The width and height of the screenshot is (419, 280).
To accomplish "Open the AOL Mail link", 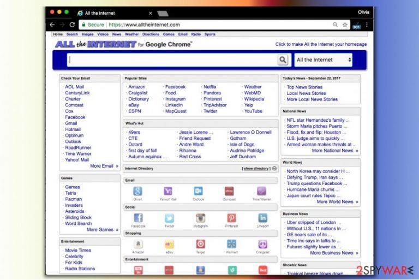I will click(74, 87).
